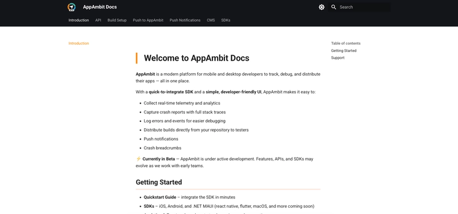The width and height of the screenshot is (458, 214).
Task: Click the 'quick-to-integrate SDK' bold phrase
Action: (x=171, y=92)
